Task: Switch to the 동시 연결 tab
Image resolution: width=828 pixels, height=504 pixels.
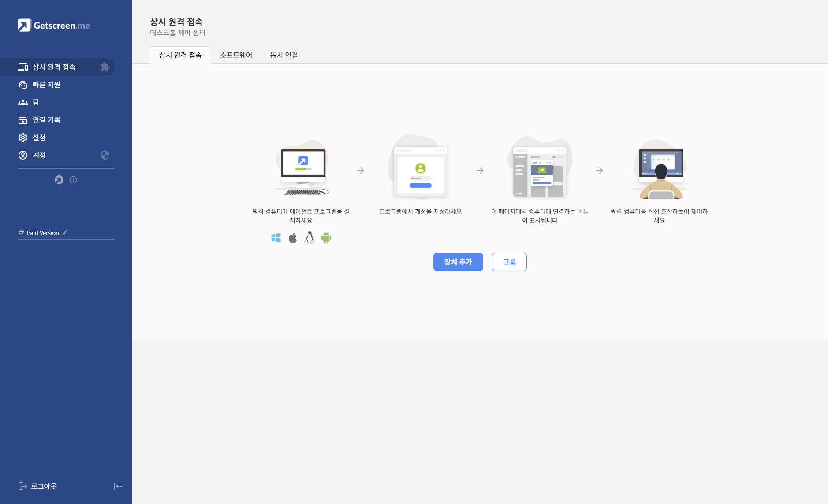Action: point(284,55)
